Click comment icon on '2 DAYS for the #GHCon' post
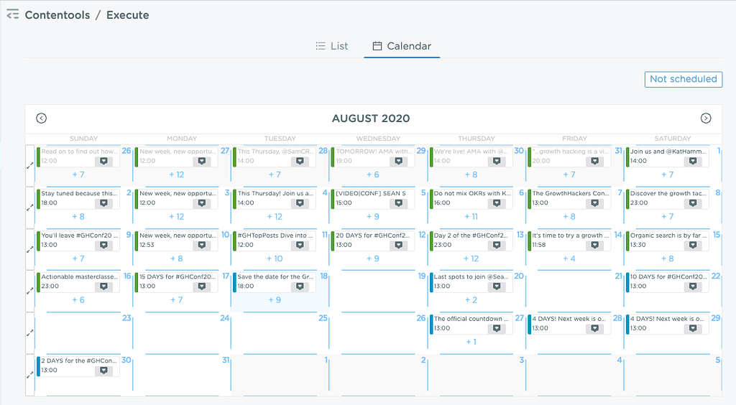This screenshot has height=405, width=736. (103, 371)
